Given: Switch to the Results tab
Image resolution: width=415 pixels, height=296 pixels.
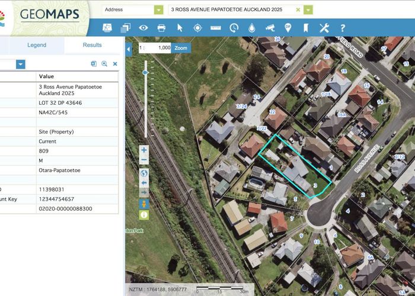Looking at the screenshot, I should click(x=92, y=45).
